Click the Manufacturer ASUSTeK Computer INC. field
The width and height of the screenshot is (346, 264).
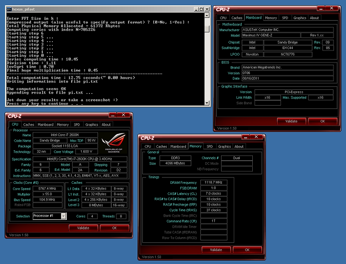pyautogui.click(x=287, y=30)
